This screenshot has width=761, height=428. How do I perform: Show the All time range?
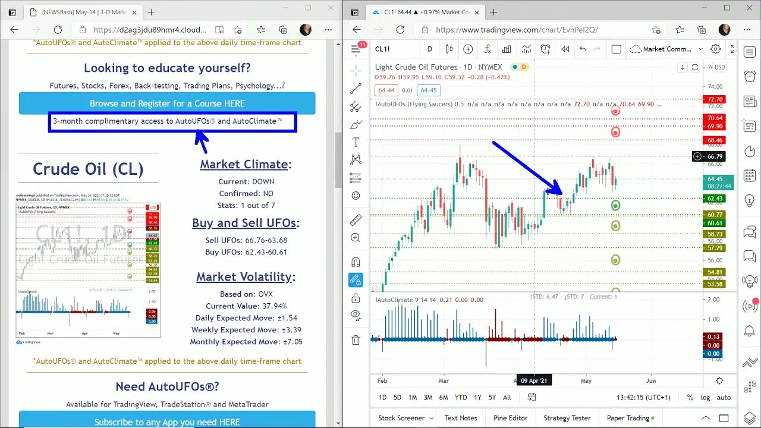(x=507, y=397)
